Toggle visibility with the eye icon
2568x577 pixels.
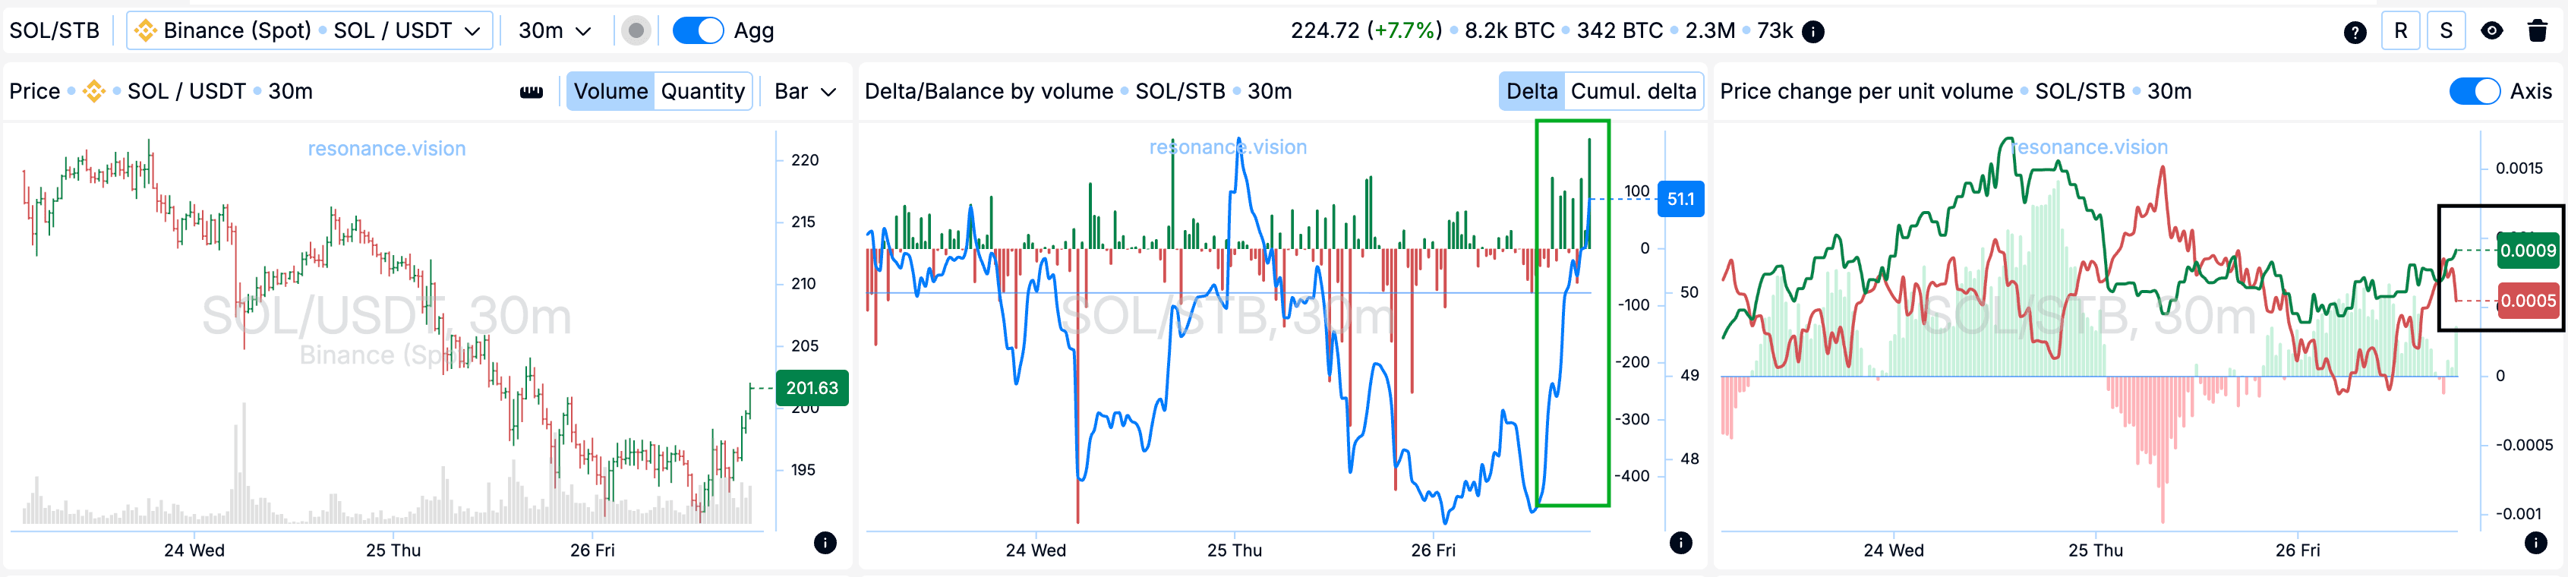pos(2491,31)
